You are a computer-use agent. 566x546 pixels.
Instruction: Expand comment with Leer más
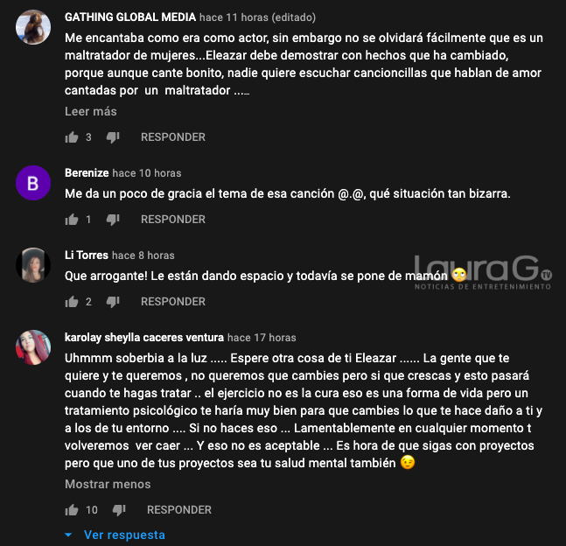click(91, 111)
